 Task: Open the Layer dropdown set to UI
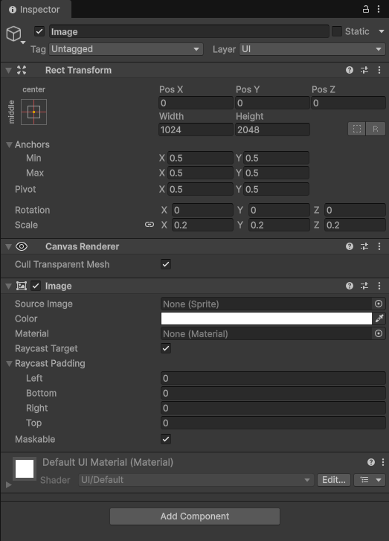(x=312, y=49)
